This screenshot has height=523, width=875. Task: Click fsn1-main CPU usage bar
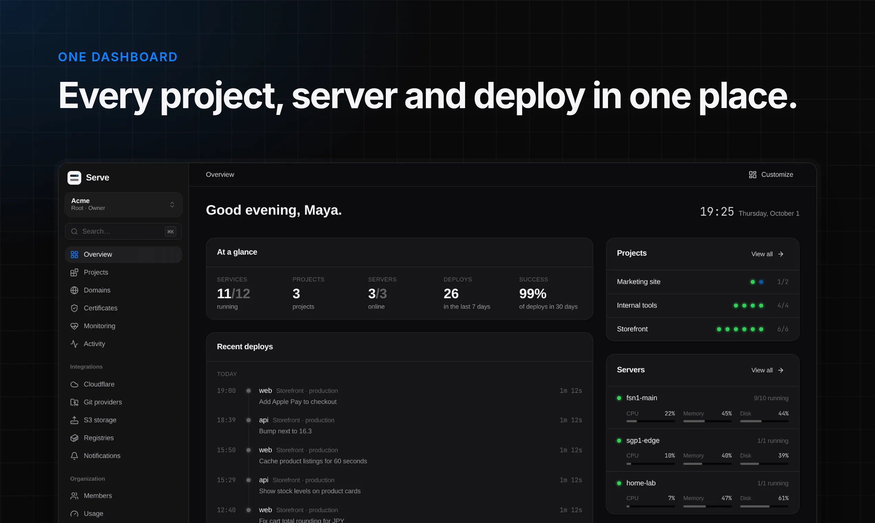point(650,421)
